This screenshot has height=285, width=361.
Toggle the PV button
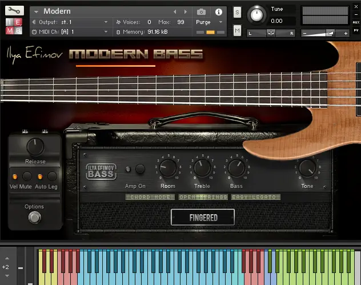click(356, 30)
